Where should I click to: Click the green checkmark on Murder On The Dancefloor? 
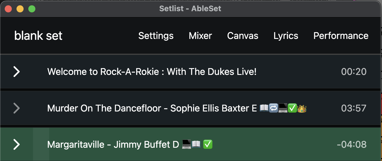pyautogui.click(x=292, y=109)
